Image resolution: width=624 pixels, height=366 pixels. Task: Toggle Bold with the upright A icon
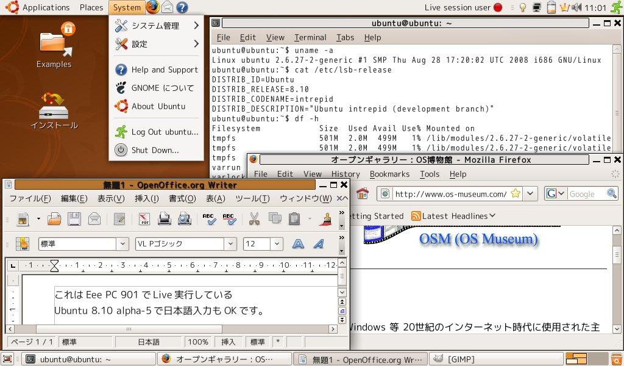click(298, 244)
